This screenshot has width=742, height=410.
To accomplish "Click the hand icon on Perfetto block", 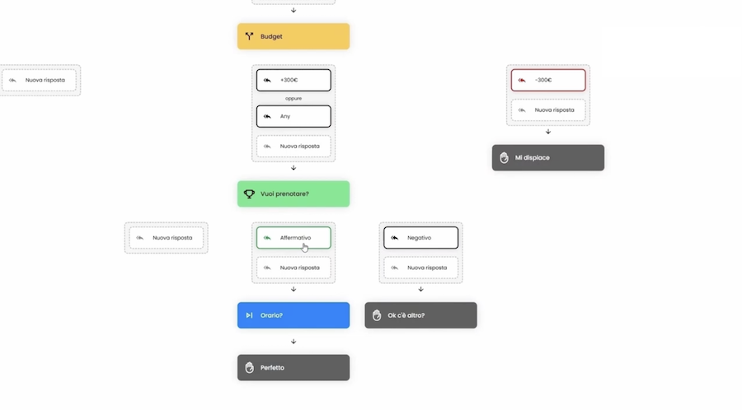I will click(x=249, y=367).
